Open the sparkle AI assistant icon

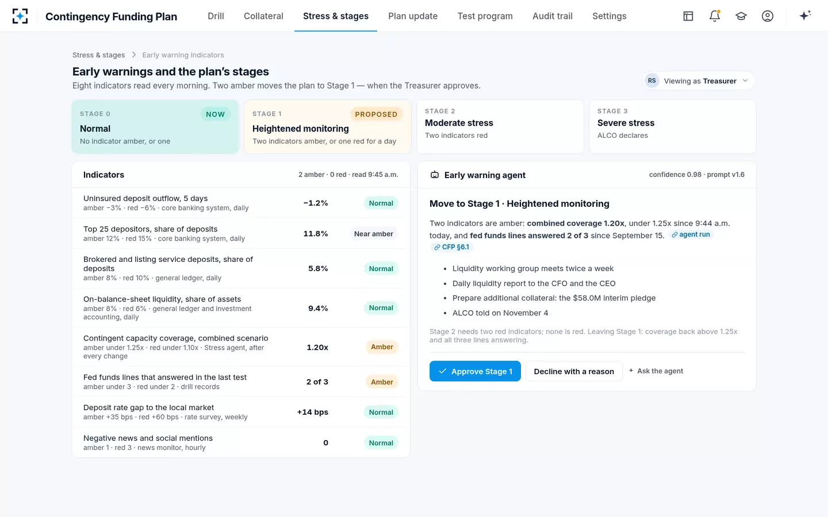pyautogui.click(x=805, y=16)
